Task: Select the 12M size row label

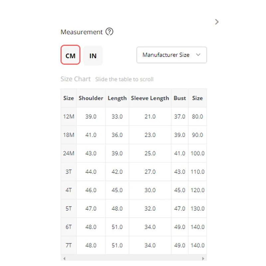Action: point(69,117)
